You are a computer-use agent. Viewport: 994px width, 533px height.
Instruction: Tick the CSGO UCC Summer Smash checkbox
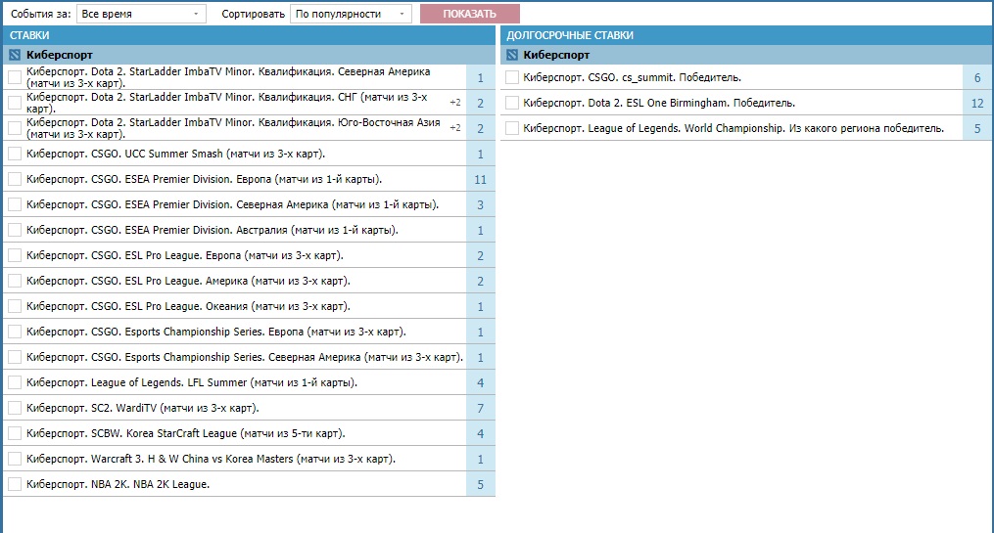(15, 154)
